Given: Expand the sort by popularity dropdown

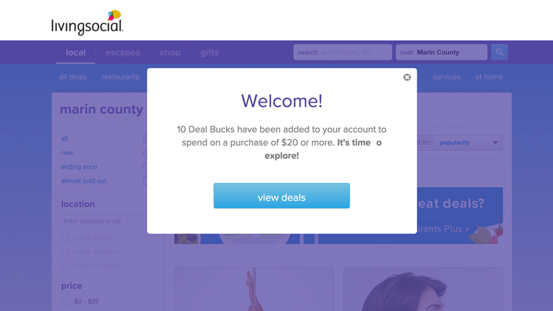Looking at the screenshot, I should [x=468, y=143].
